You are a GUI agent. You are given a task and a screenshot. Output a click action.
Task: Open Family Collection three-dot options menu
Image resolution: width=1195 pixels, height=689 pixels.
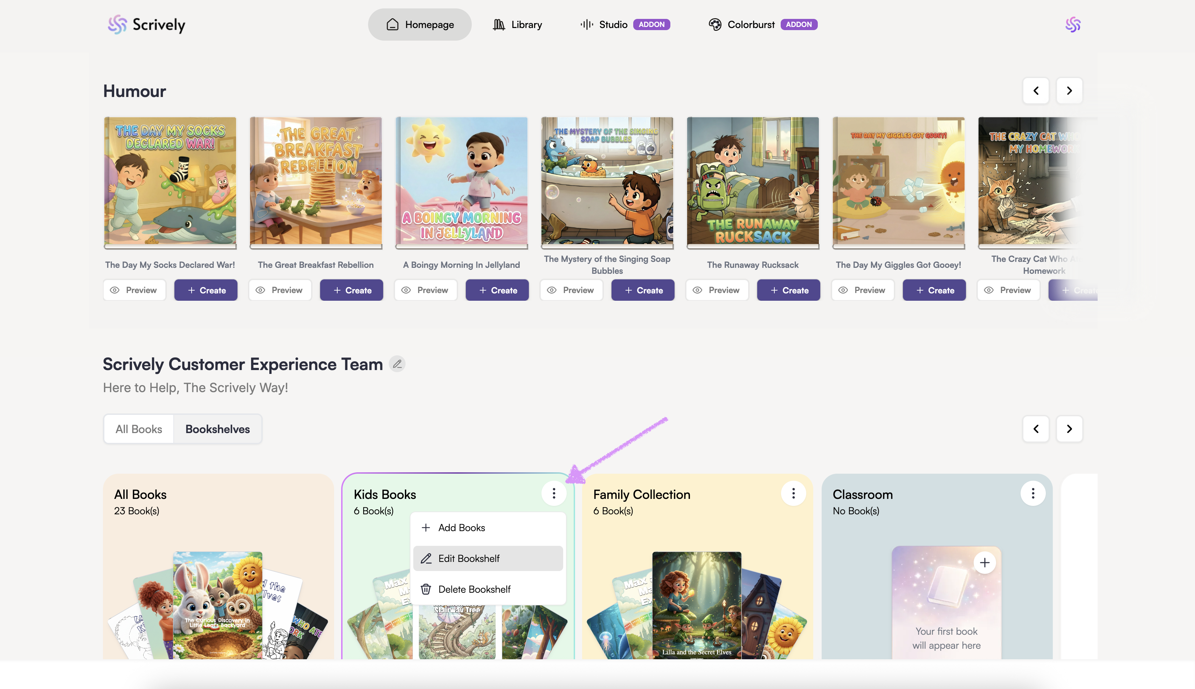click(793, 494)
